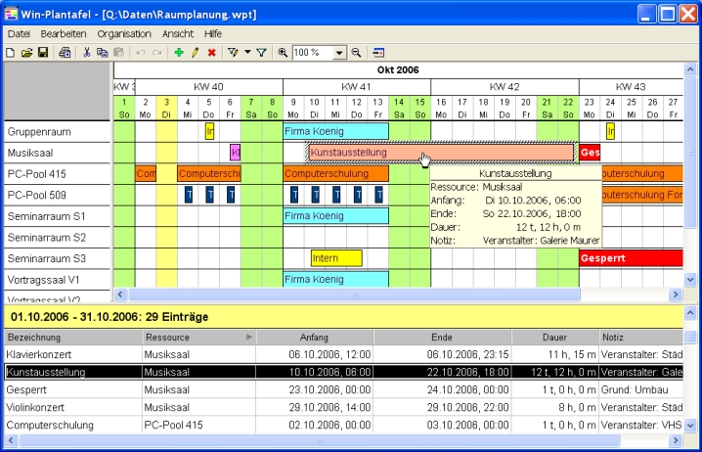This screenshot has height=452, width=702.
Task: Edit the entry with the pencil icon
Action: (x=195, y=52)
